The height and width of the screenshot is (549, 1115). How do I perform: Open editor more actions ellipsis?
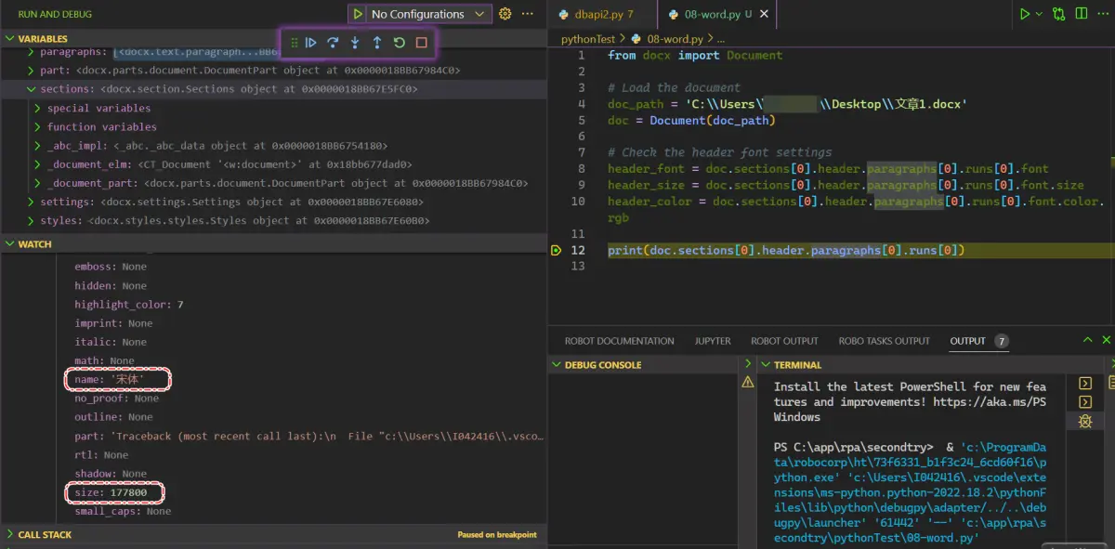click(x=1104, y=14)
